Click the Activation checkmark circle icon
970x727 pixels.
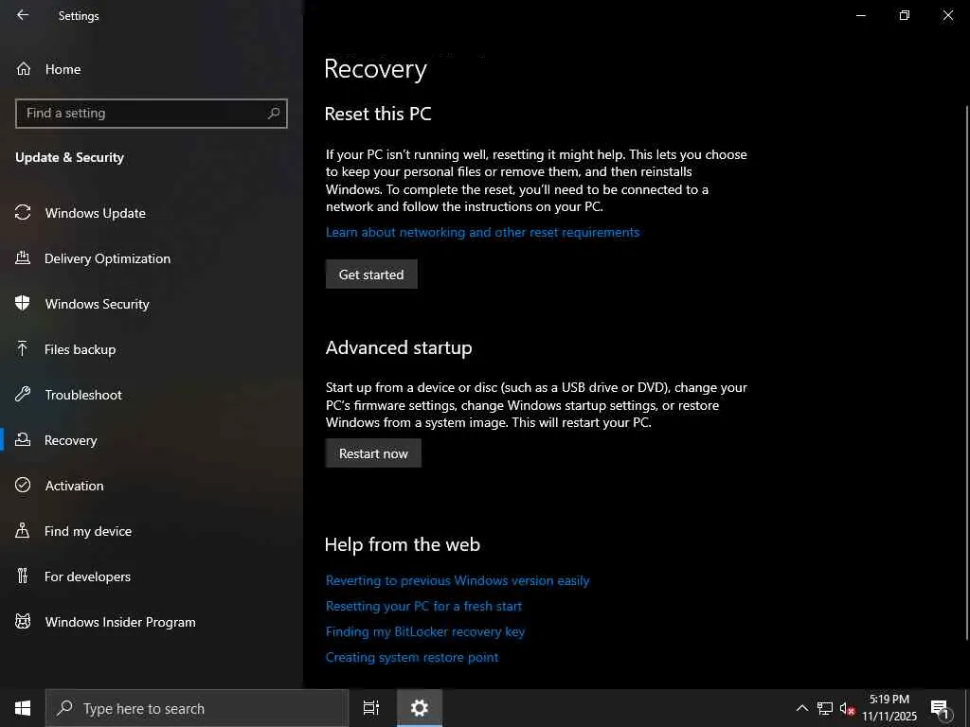point(23,485)
